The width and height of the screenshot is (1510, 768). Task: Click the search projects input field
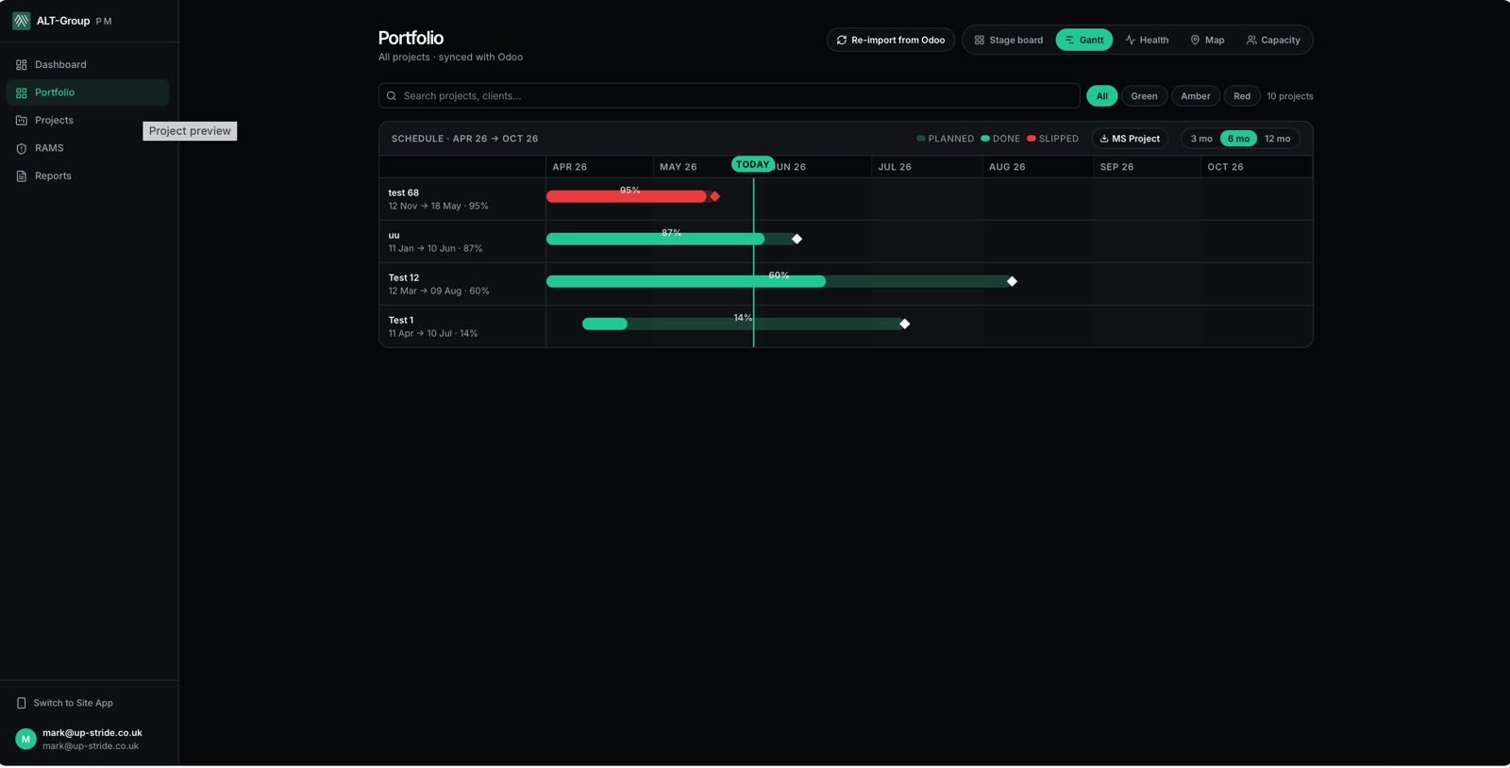point(729,95)
